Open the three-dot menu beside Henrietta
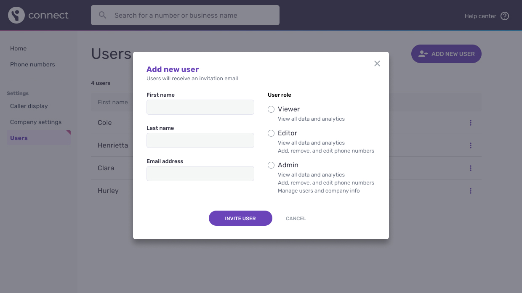This screenshot has width=522, height=293. [x=470, y=145]
